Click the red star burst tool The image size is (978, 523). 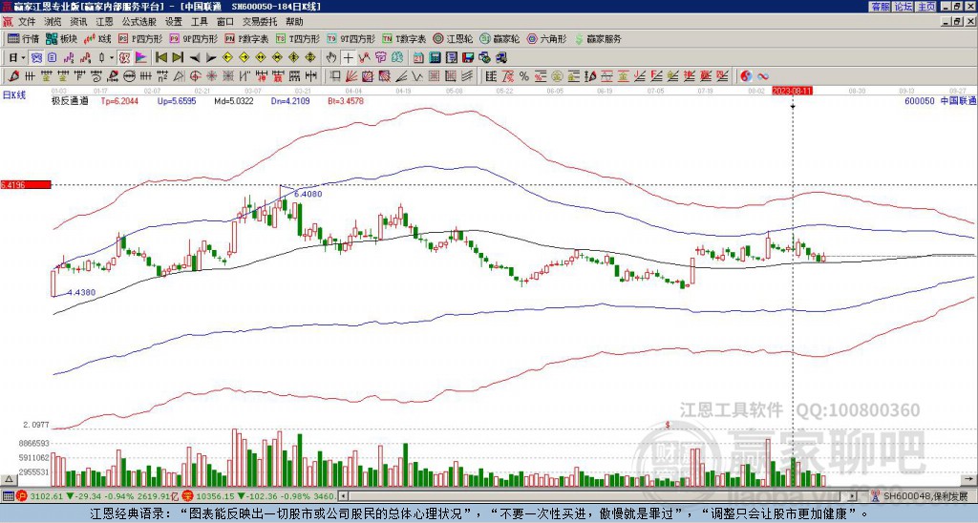211,76
